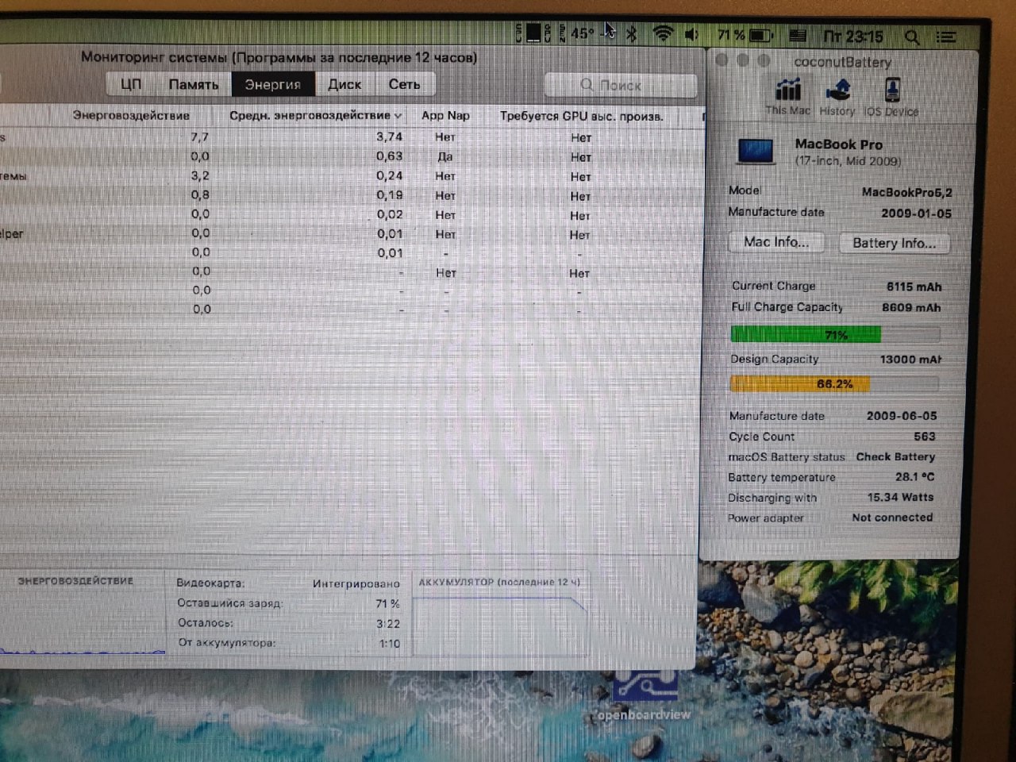Switch to the Сеть tab

(x=404, y=84)
